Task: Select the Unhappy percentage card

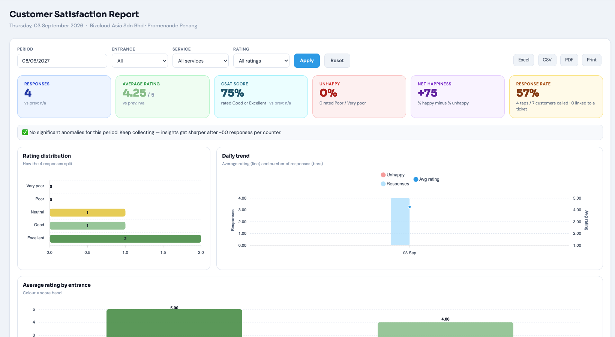Action: click(359, 97)
